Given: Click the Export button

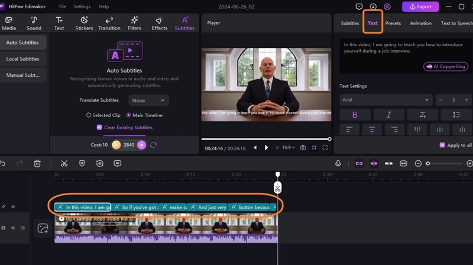Looking at the screenshot, I should [420, 7].
